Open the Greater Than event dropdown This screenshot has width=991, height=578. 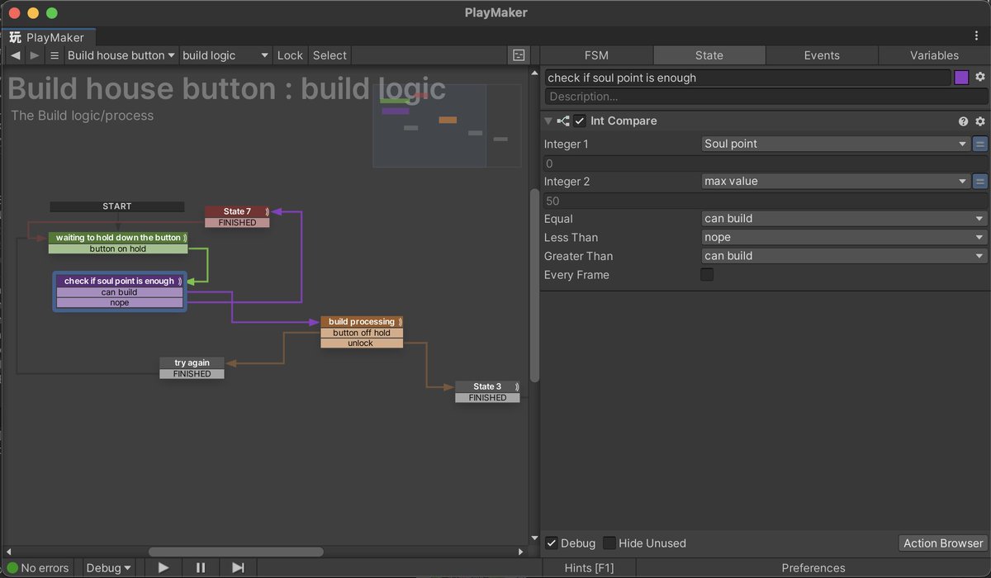click(x=844, y=256)
